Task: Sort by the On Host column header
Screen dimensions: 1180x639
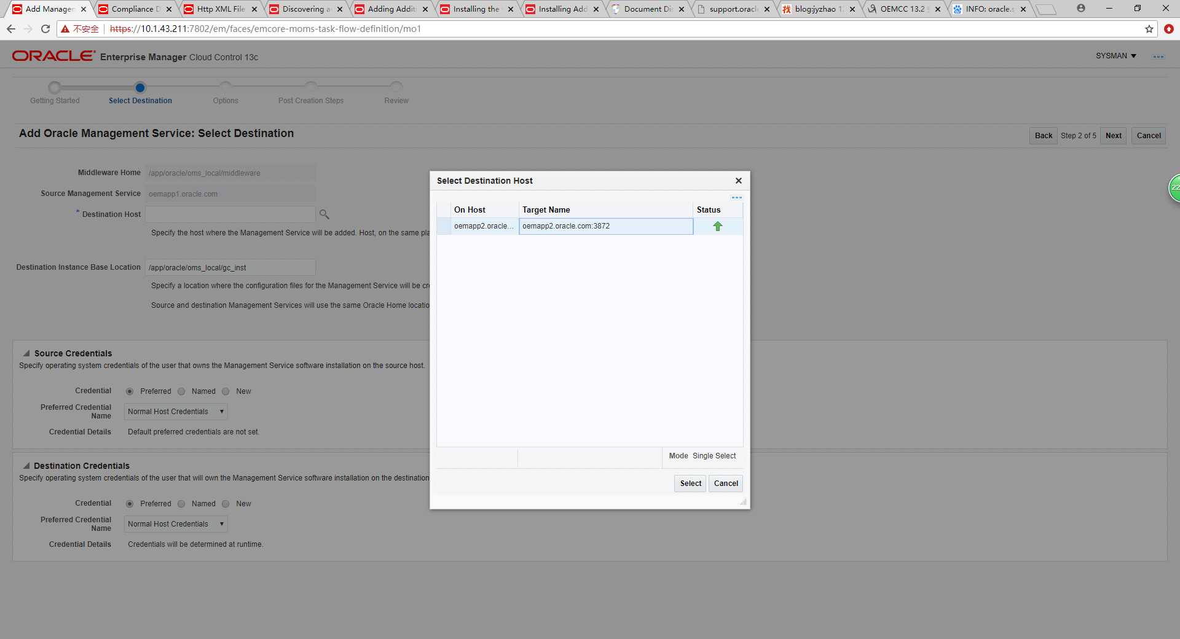Action: [x=484, y=210]
